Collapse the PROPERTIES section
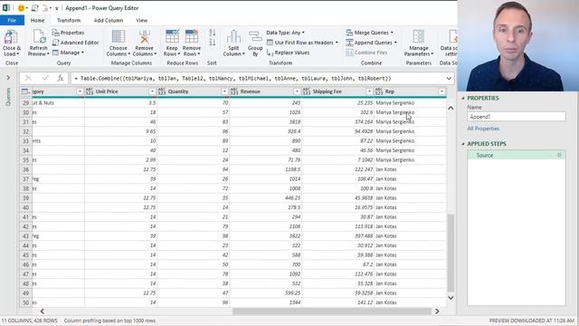 [463, 99]
